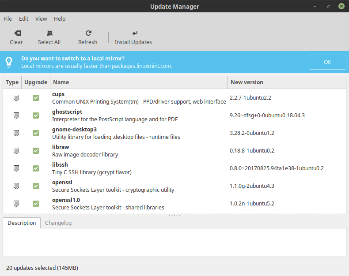The image size is (349, 276).
Task: Open the View menu
Action: 41,19
